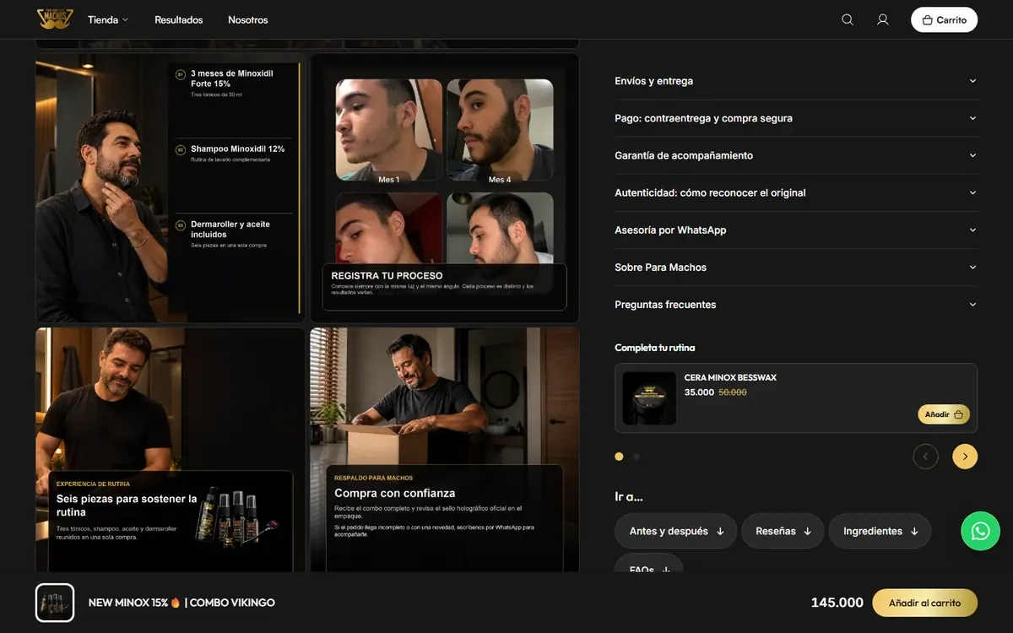Select the 35.000 sale price

pyautogui.click(x=699, y=392)
